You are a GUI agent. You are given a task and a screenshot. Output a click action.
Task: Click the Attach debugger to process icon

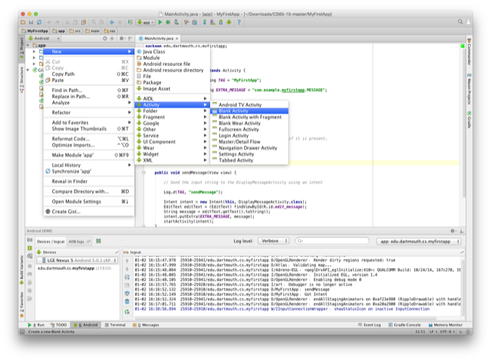tap(176, 22)
